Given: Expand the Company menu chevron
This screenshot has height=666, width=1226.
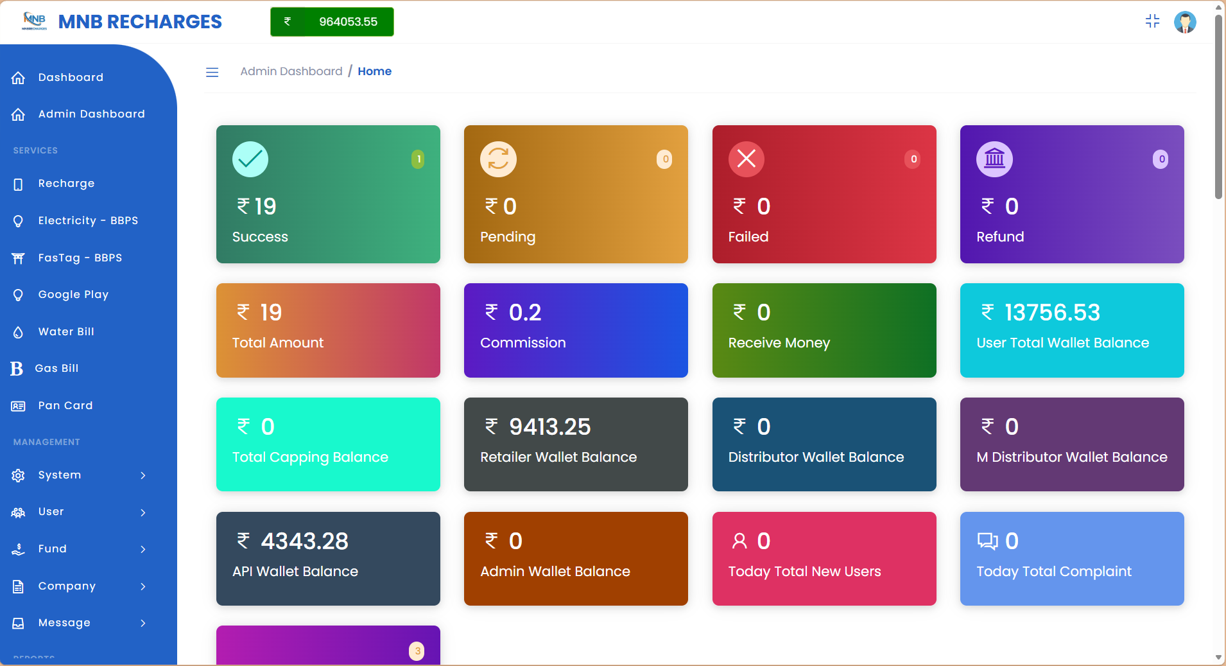Looking at the screenshot, I should (x=143, y=586).
